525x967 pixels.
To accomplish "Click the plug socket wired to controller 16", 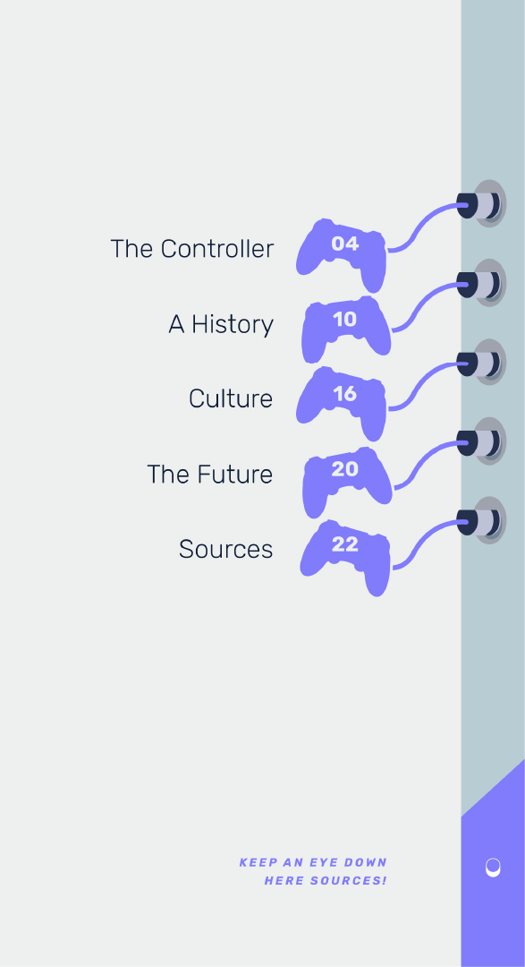I will pyautogui.click(x=482, y=363).
